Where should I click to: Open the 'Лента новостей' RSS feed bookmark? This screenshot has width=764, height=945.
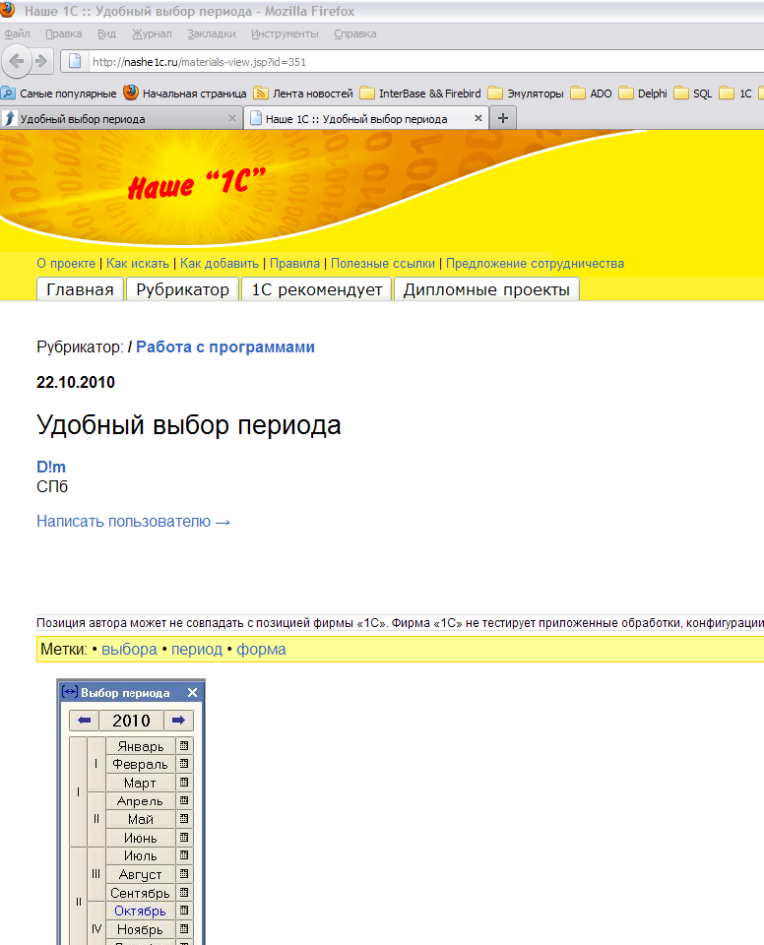click(x=303, y=94)
